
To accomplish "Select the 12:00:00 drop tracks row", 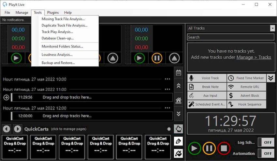I will pyautogui.click(x=92, y=116).
